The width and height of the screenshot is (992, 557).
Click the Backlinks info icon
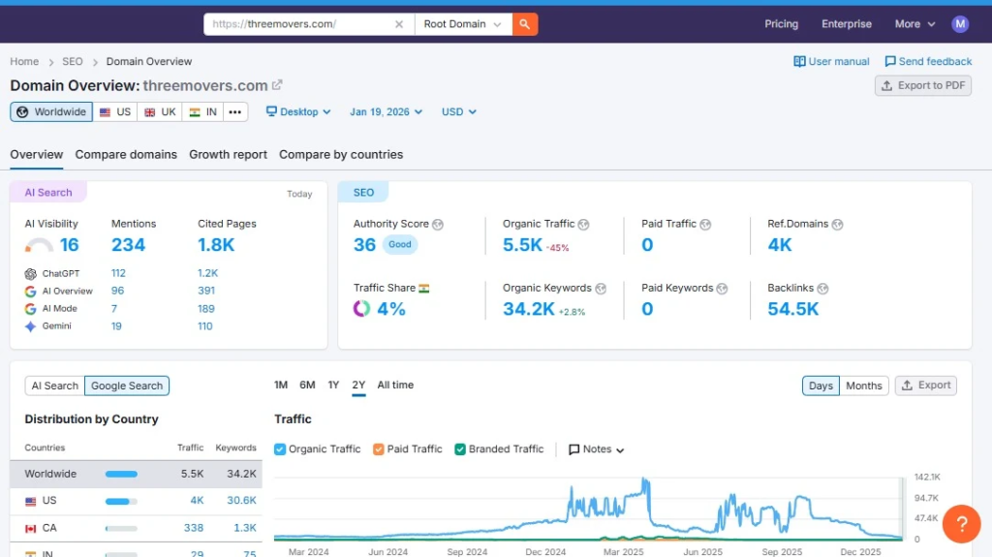tap(822, 289)
